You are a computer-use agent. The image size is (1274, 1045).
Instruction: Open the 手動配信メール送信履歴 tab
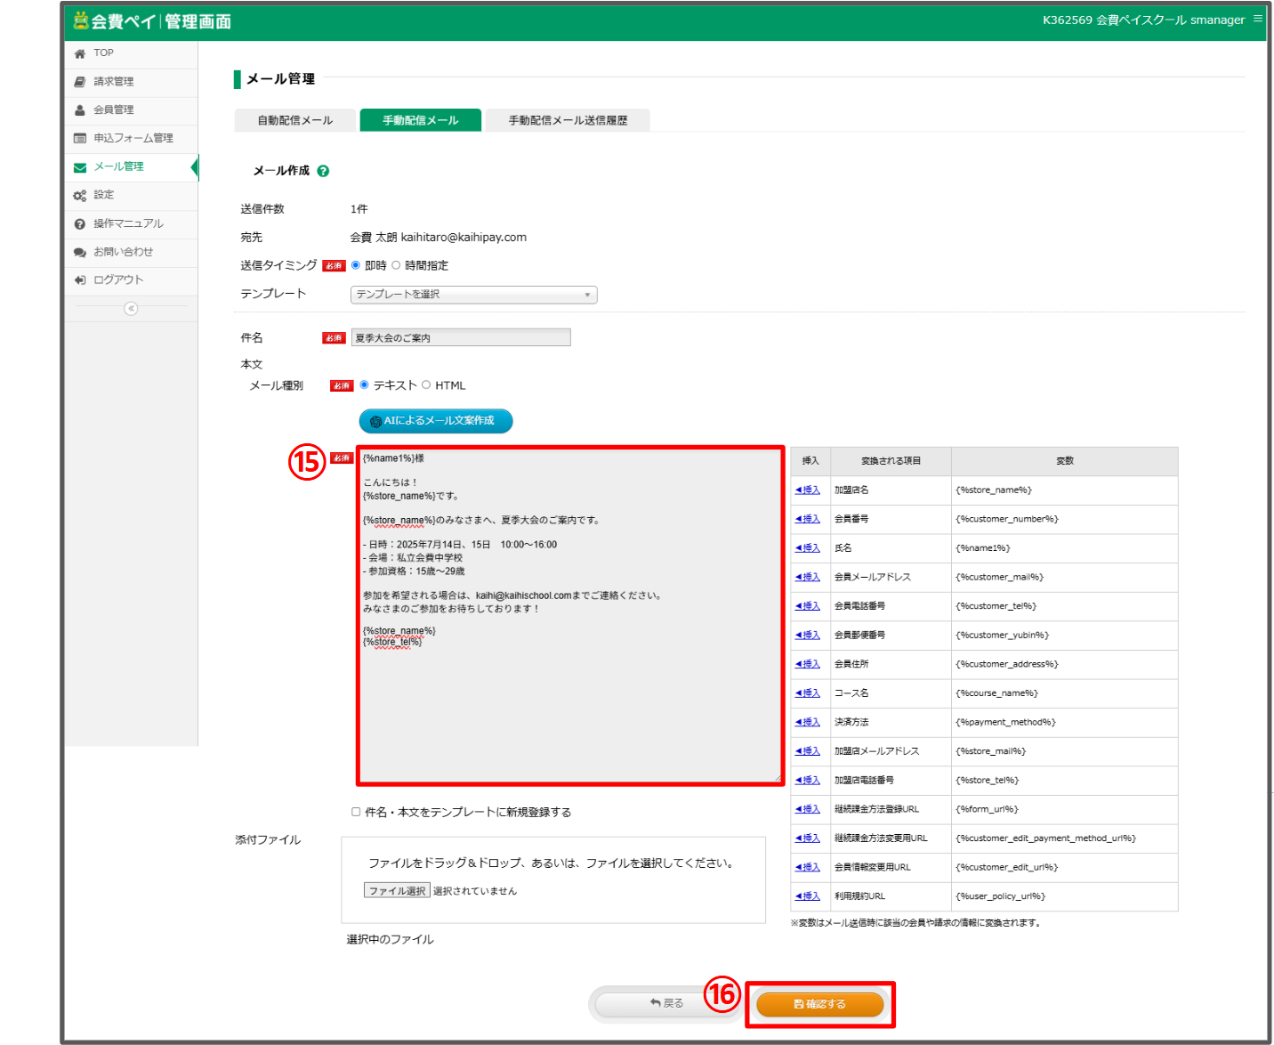[x=568, y=120]
